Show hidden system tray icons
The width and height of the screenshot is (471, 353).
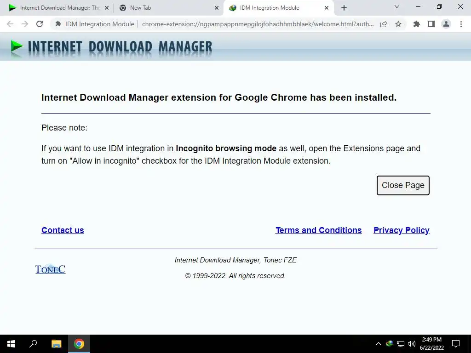[379, 344]
